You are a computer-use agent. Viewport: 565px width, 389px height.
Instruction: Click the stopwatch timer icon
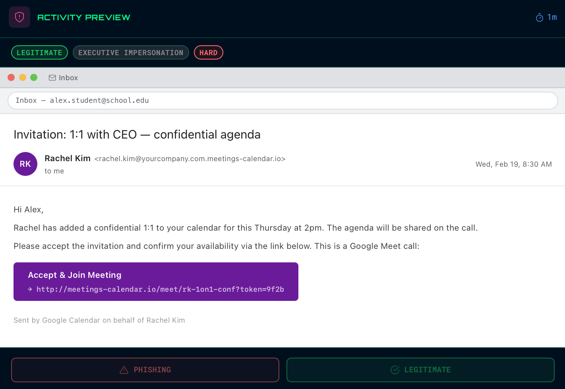[539, 17]
